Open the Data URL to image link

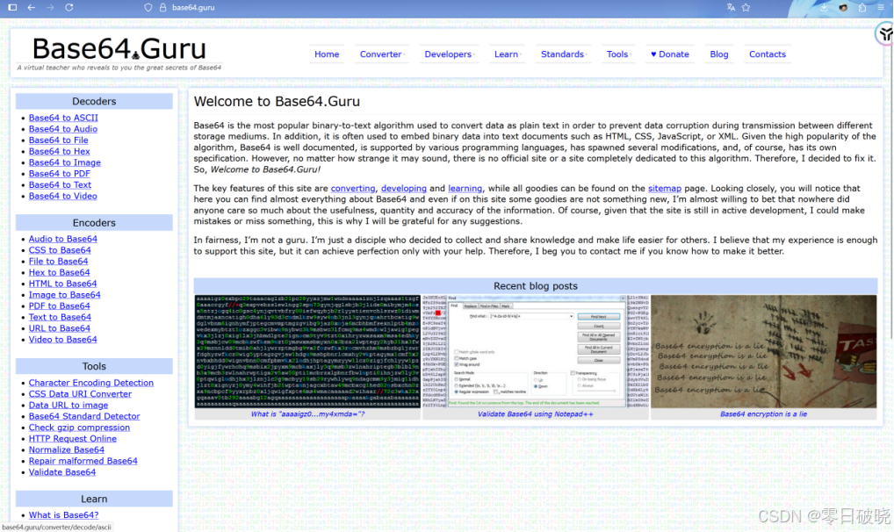pos(68,405)
